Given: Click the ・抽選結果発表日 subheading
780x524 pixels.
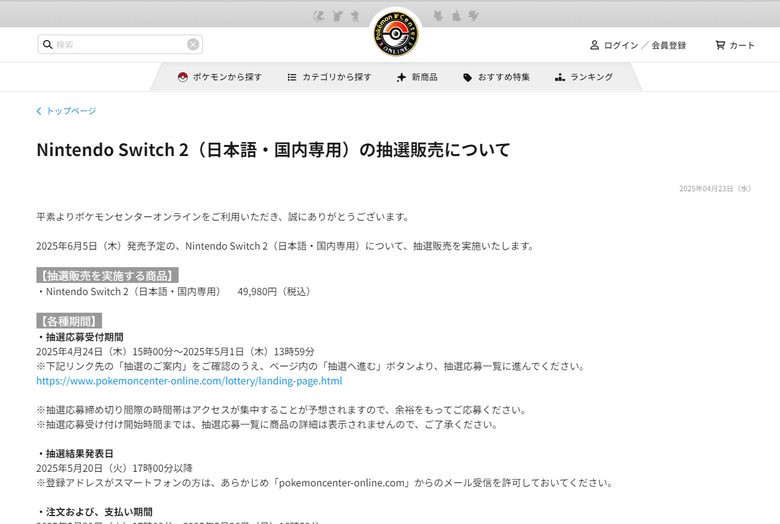Looking at the screenshot, I should click(x=75, y=454).
